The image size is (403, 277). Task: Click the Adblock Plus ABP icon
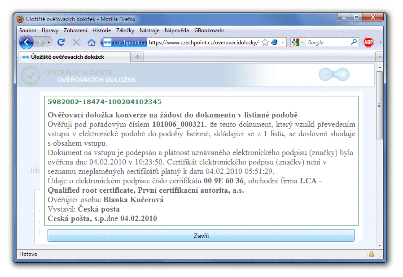(368, 42)
